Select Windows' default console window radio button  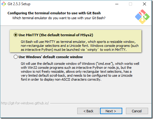tap(16, 57)
